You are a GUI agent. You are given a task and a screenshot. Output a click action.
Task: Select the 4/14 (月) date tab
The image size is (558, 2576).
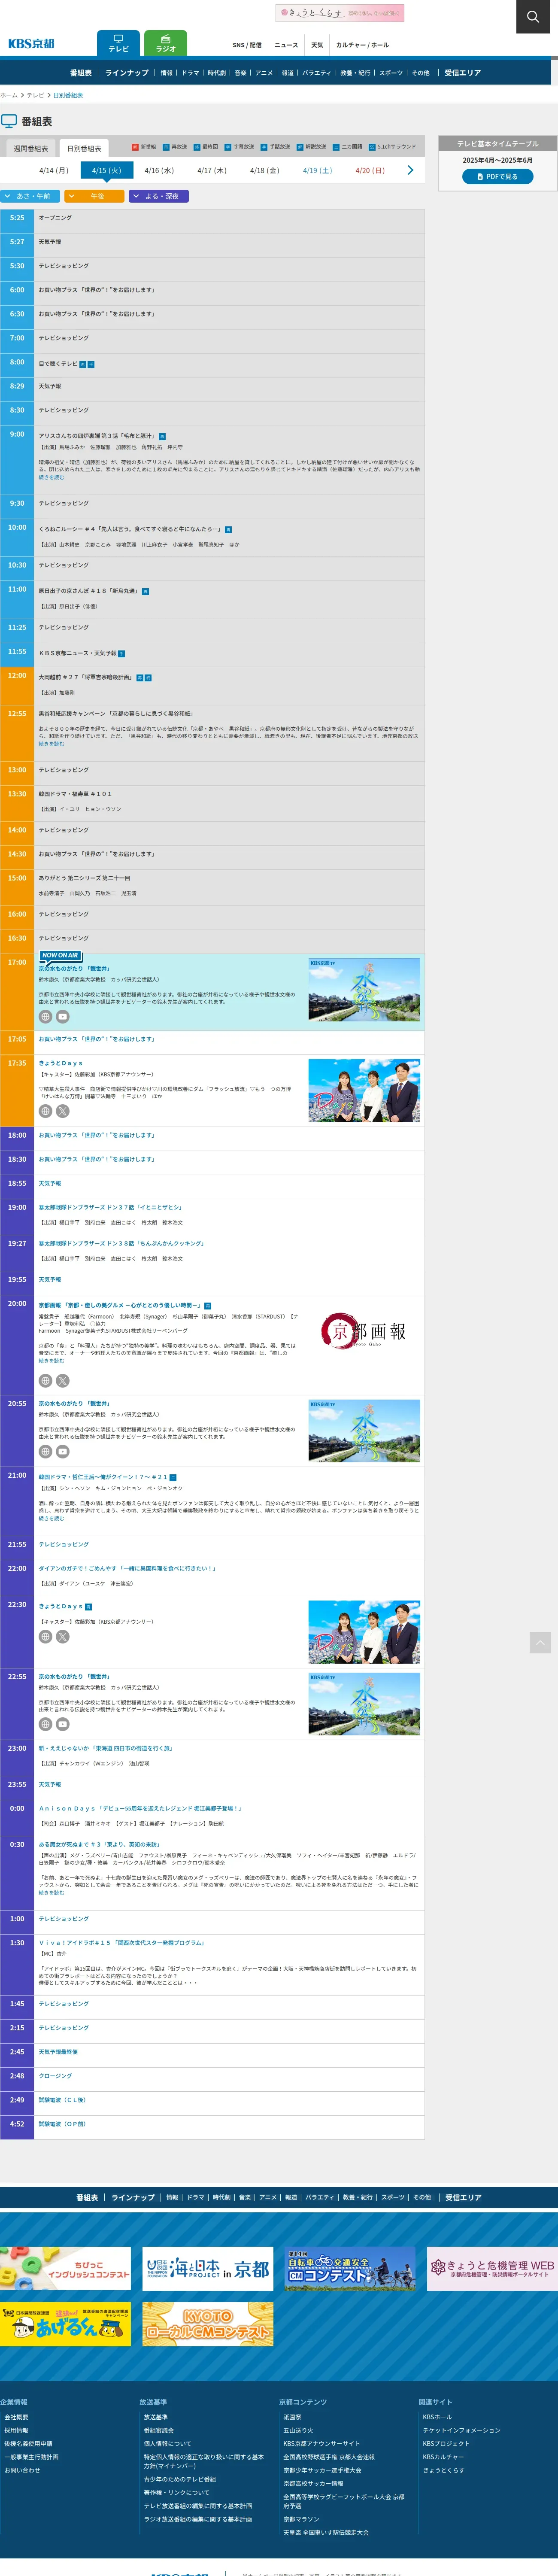point(54,171)
